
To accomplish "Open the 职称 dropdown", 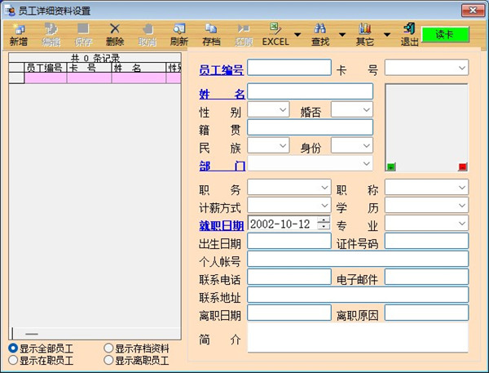I will pyautogui.click(x=426, y=188).
